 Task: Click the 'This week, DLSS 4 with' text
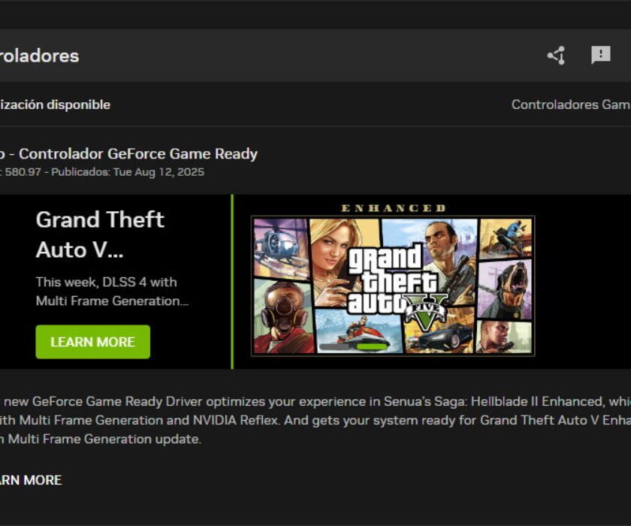click(x=106, y=282)
